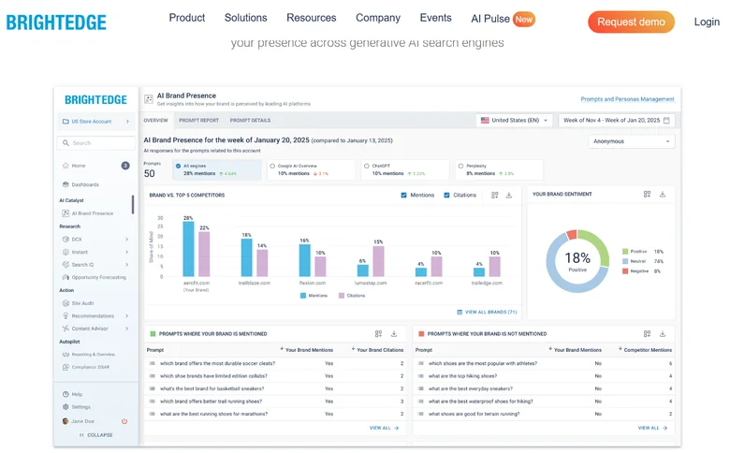Click the purple Citations legend swatch
730x453 pixels.
pyautogui.click(x=342, y=296)
